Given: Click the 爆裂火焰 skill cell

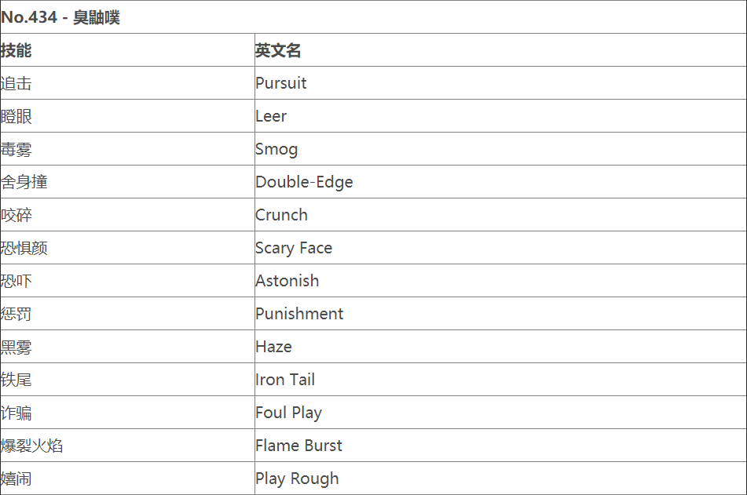Looking at the screenshot, I should pyautogui.click(x=32, y=446).
